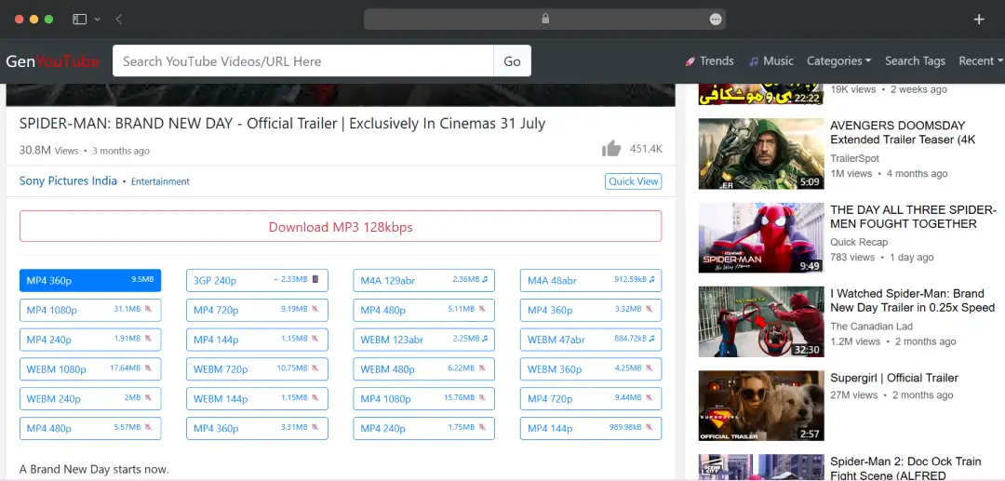Screen dimensions: 1005x481
Task: Download MP4 480p 5.57MB option
Action: (x=90, y=429)
